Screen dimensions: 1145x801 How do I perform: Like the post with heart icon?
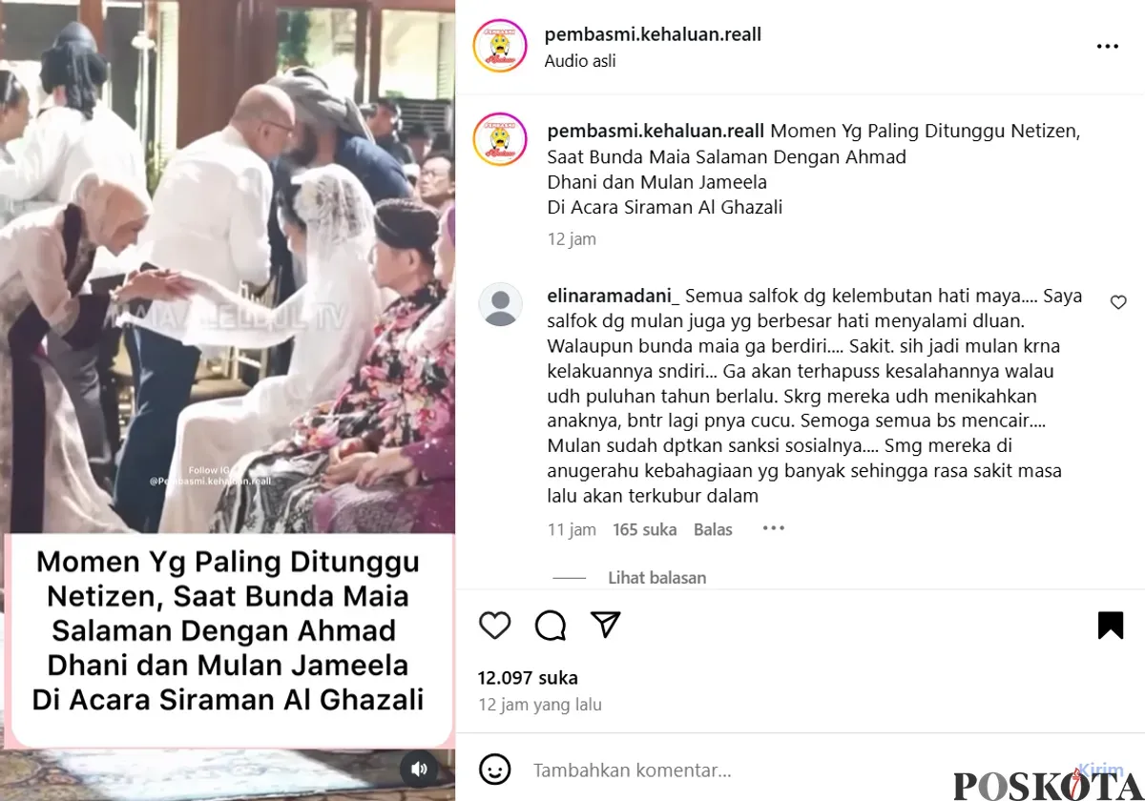point(494,625)
